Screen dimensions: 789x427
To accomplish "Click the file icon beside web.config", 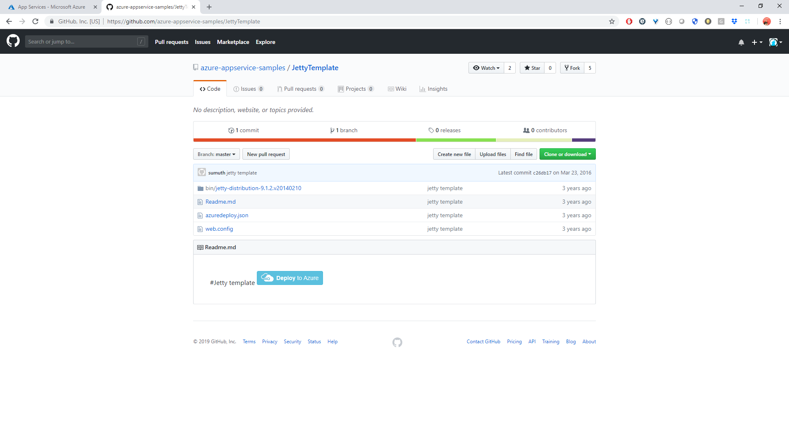I will point(200,229).
